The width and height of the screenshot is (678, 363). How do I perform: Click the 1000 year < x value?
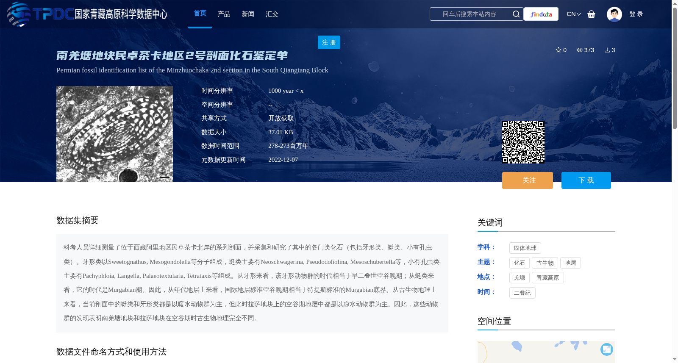pos(286,91)
